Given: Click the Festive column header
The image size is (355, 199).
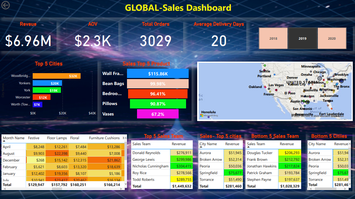Looking at the screenshot, I should (34, 138).
